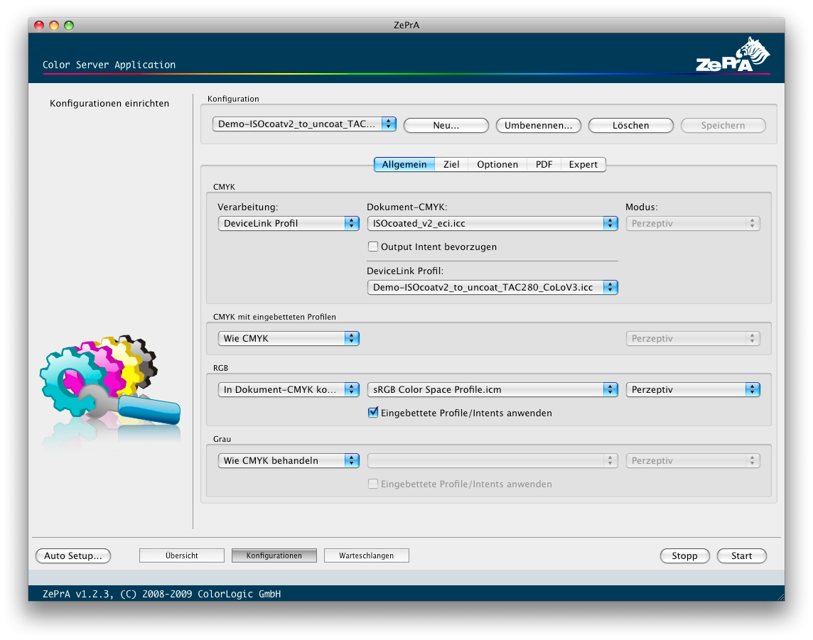Uncheck RGB Eingebettete Profile/Intents anwenden
The width and height of the screenshot is (813, 640).
tap(373, 413)
